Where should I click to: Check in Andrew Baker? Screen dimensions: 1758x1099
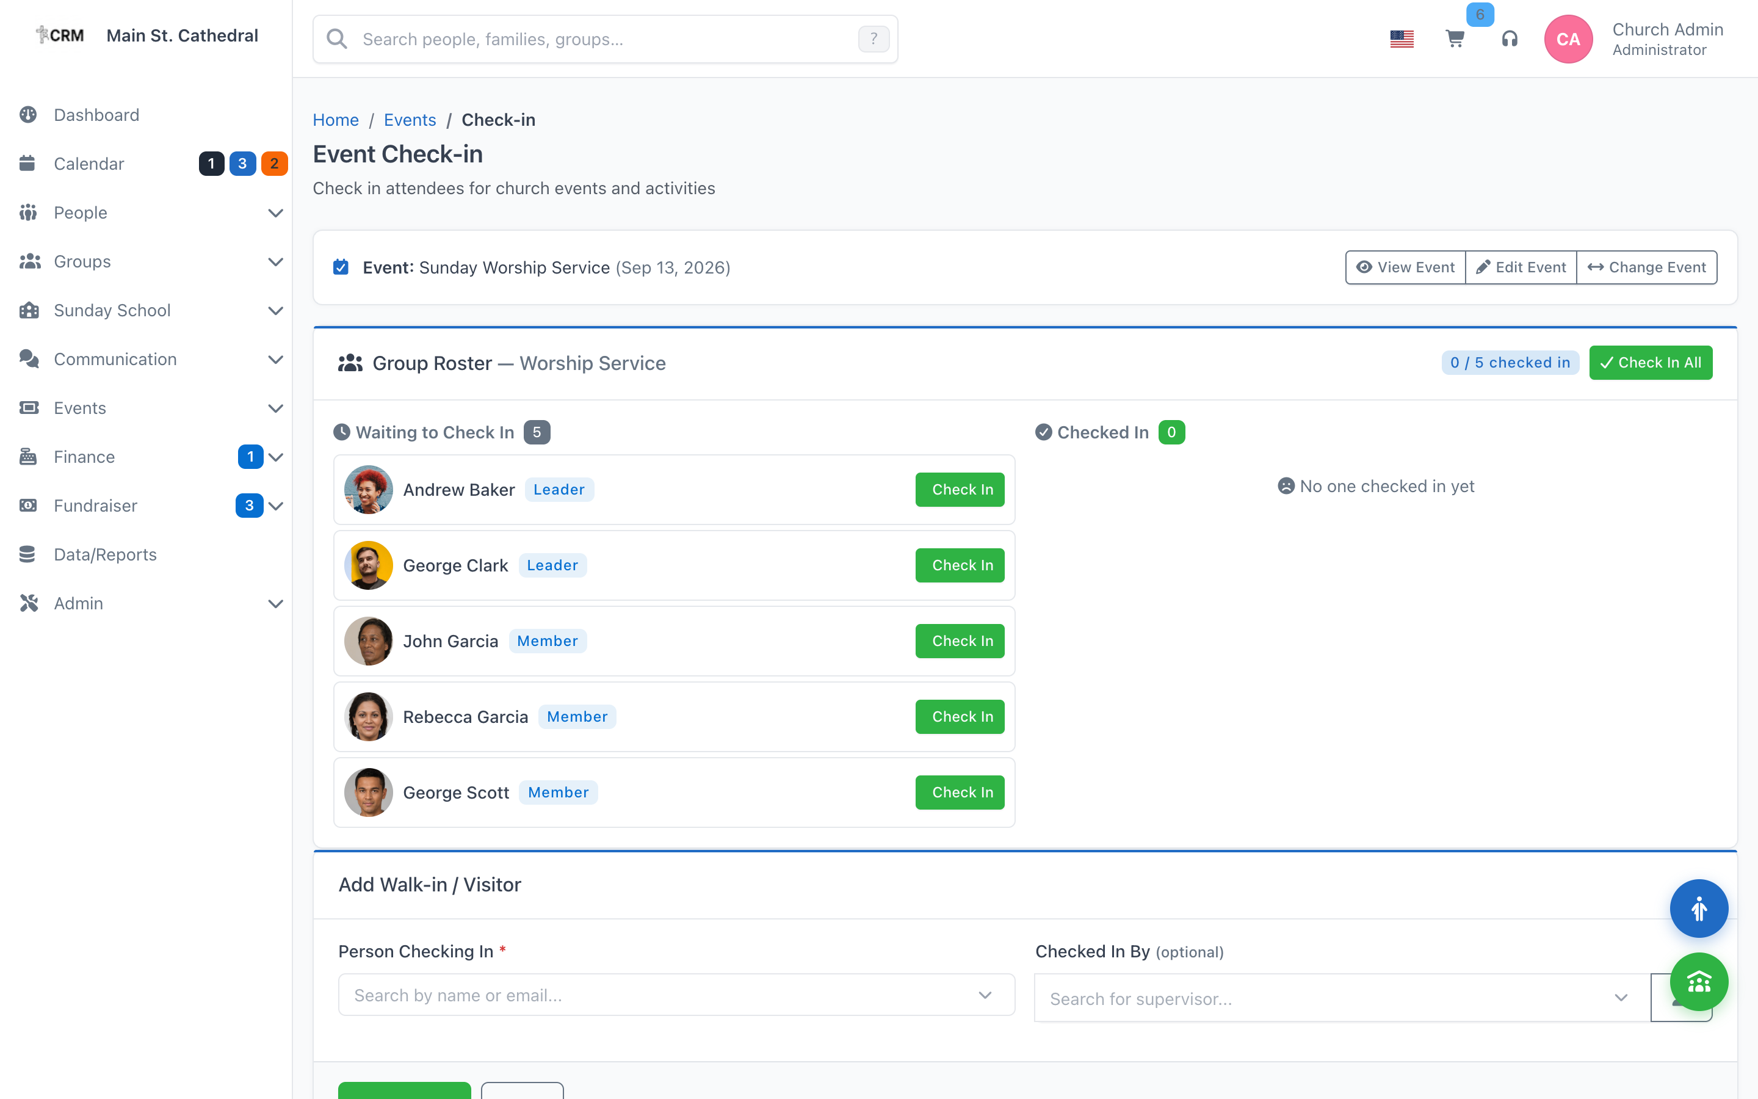pyautogui.click(x=960, y=490)
